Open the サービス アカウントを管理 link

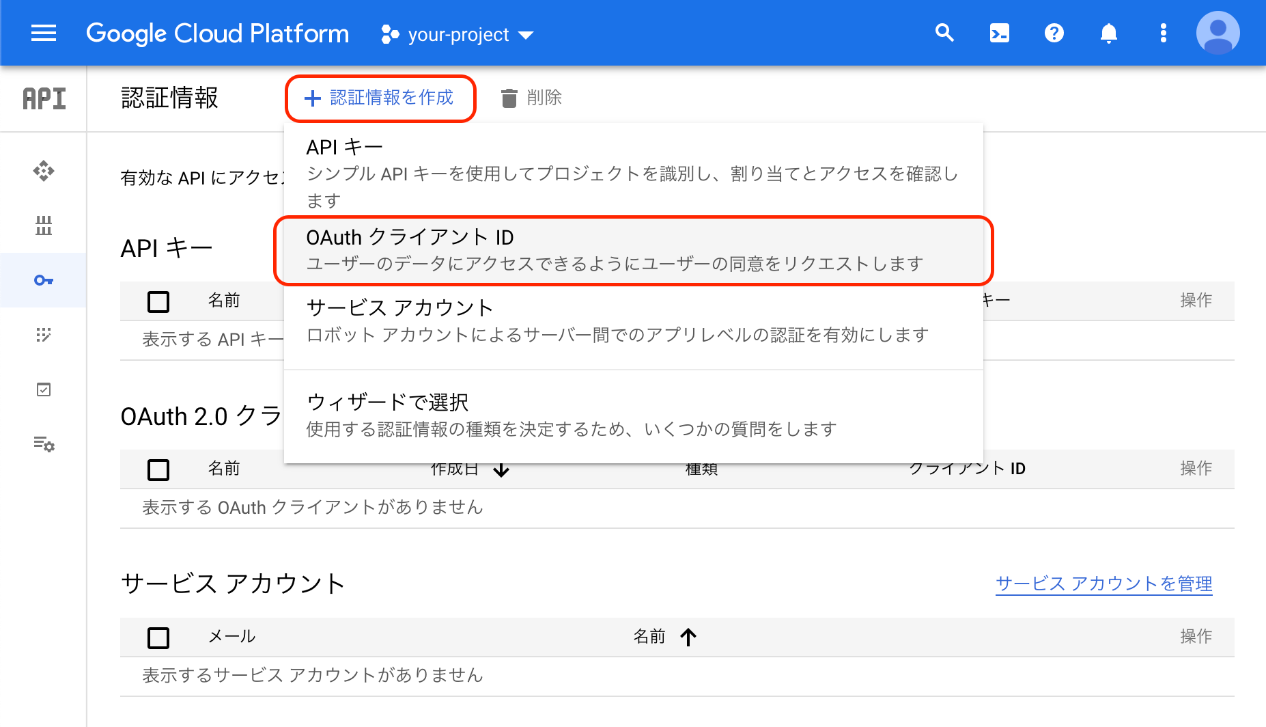pos(1103,584)
